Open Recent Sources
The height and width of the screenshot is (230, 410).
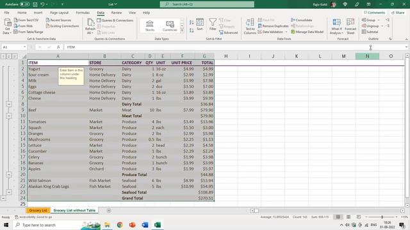coord(58,20)
